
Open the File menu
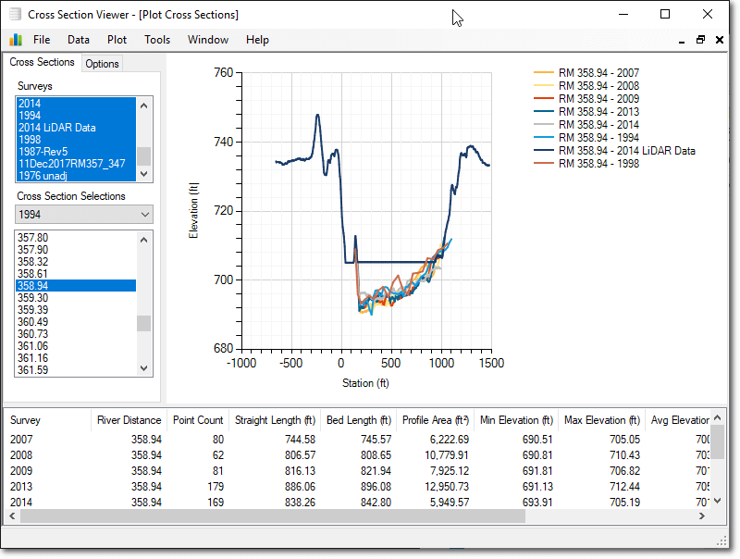(42, 40)
